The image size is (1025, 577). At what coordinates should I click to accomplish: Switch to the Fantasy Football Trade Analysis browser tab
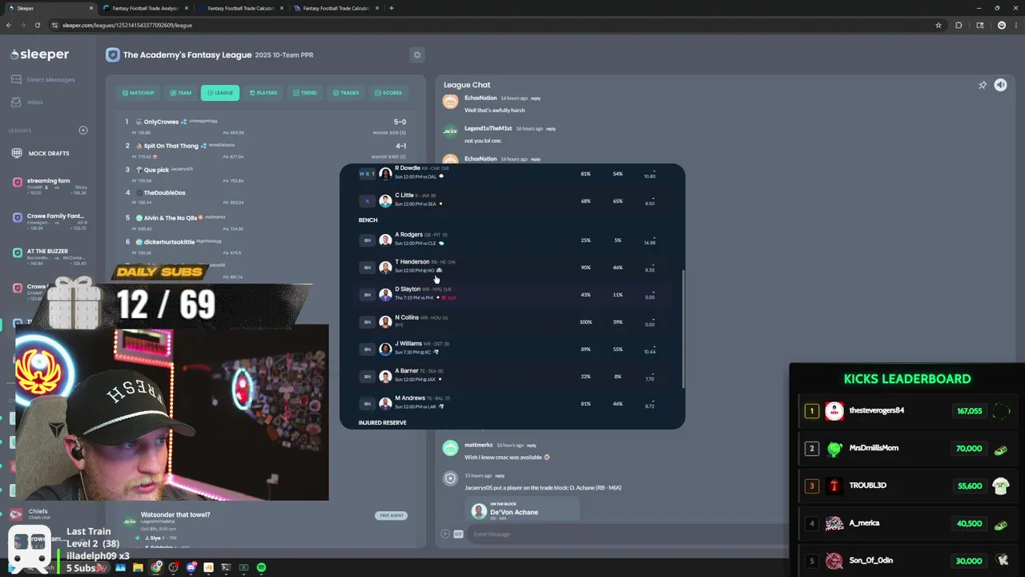(145, 8)
